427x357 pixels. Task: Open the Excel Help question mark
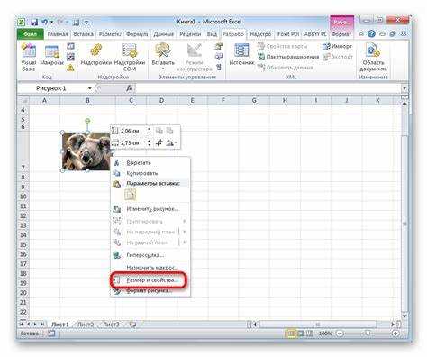pyautogui.click(x=371, y=34)
